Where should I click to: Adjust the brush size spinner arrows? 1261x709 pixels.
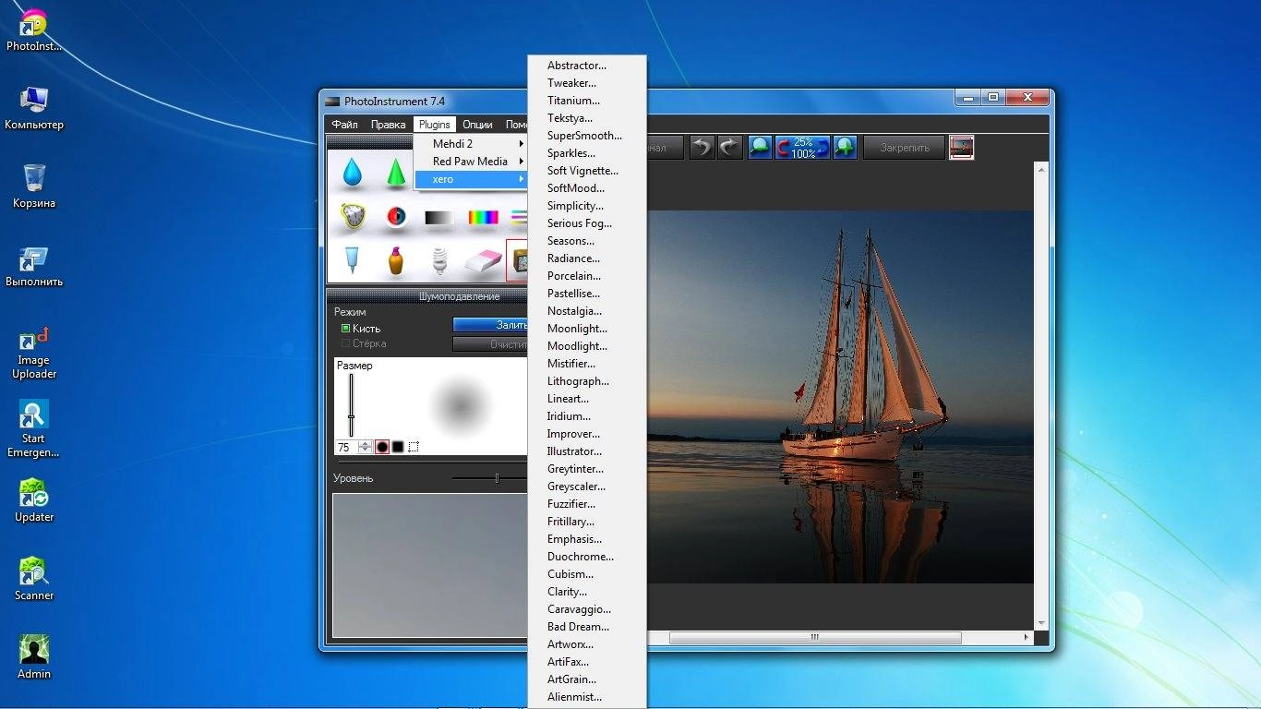pos(366,447)
